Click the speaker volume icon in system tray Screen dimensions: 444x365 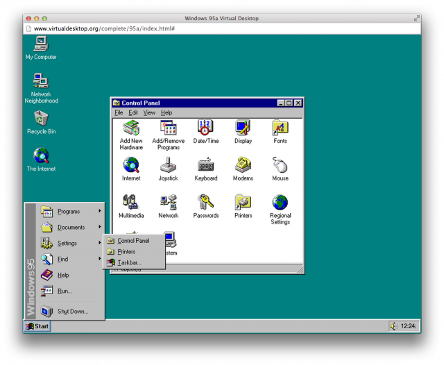coord(393,326)
